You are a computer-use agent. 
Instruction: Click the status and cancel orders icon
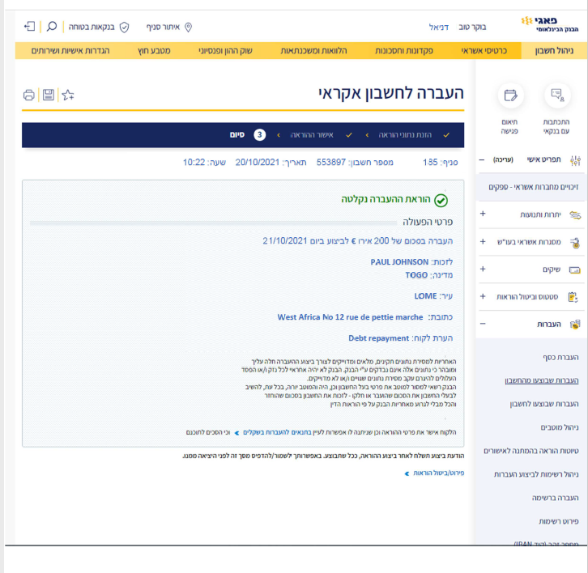573,297
